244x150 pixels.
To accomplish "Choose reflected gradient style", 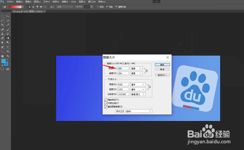I will (x=41, y=7).
